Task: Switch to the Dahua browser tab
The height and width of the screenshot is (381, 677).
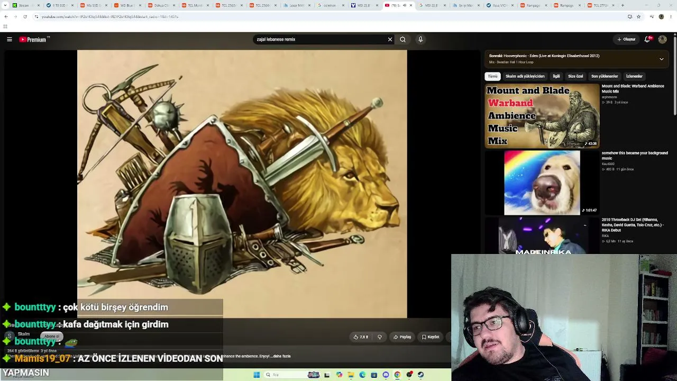Action: tap(161, 5)
